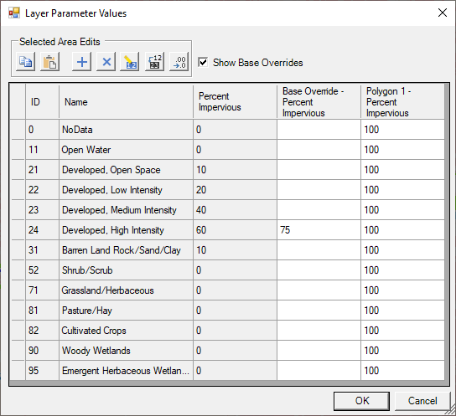This screenshot has height=416, width=456.
Task: Click the Layer Parameter Values window icon
Action: [14, 13]
